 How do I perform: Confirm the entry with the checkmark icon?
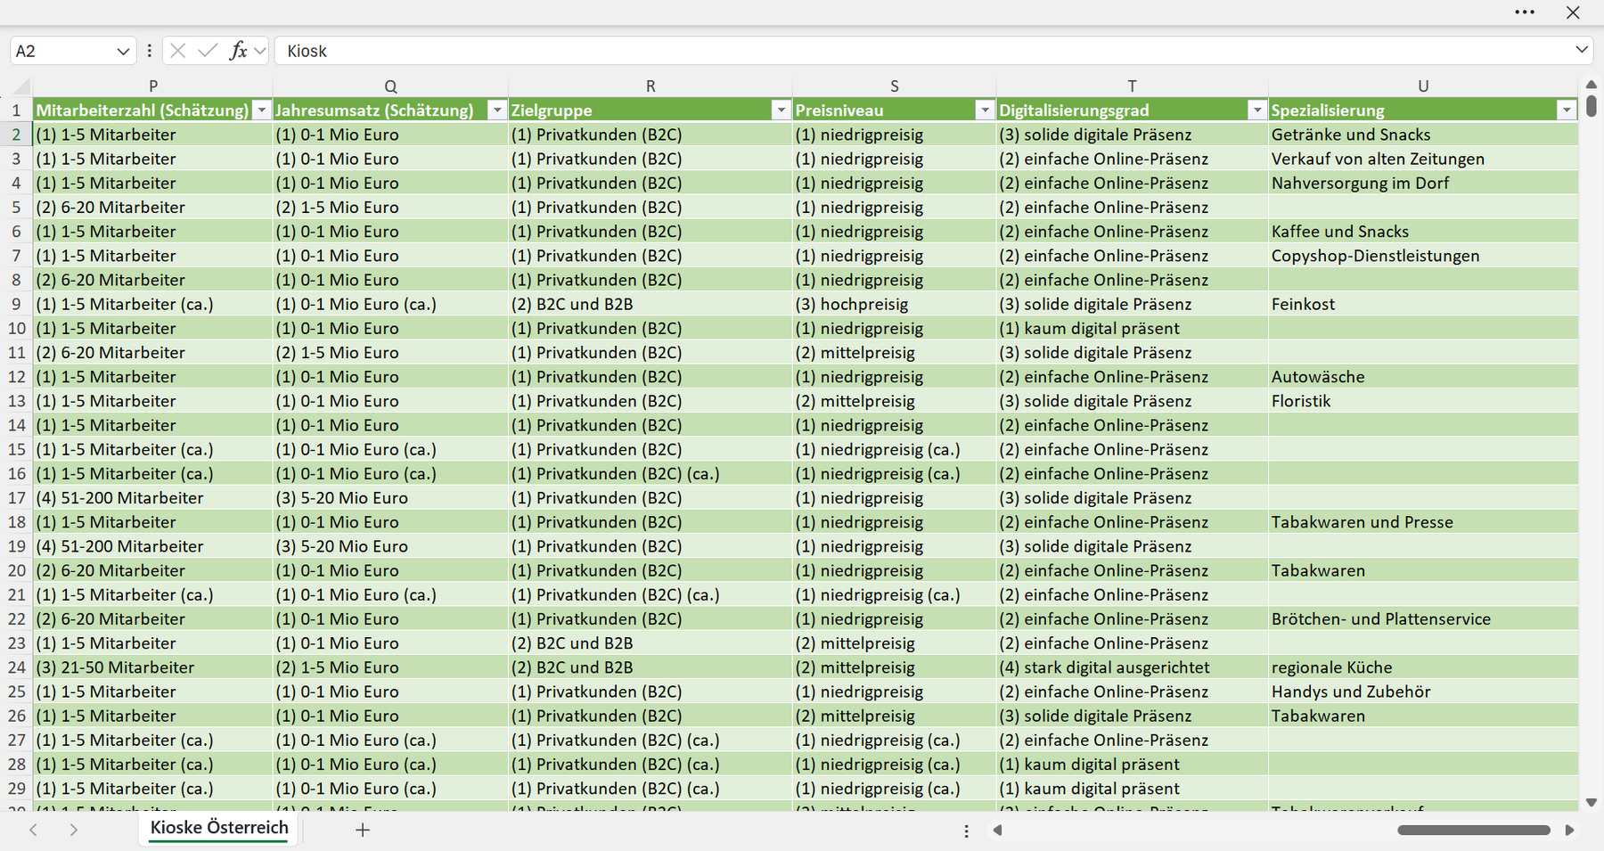point(208,51)
